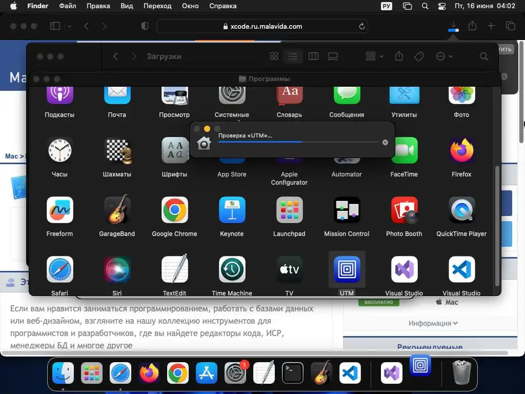Open more actions dropdown in Загрузки toolbar
The image size is (525, 394).
point(445,56)
